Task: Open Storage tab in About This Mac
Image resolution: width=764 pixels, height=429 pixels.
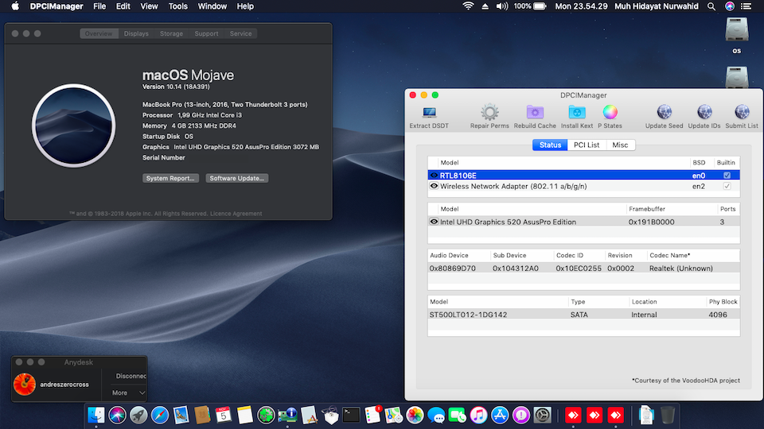Action: click(x=172, y=33)
